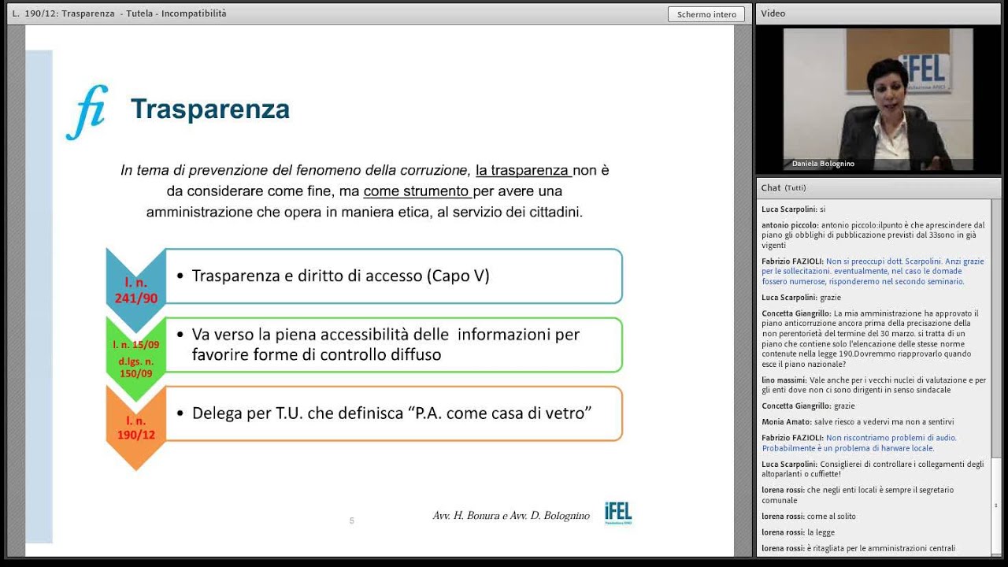Click the "Schermo intero" full screen button

[706, 14]
